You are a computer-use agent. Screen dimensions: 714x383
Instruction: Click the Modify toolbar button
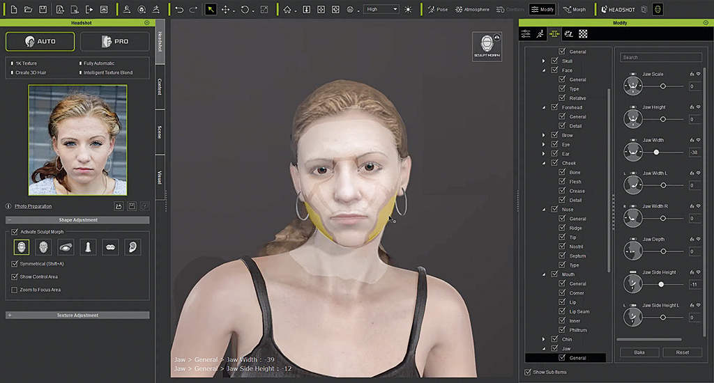542,9
